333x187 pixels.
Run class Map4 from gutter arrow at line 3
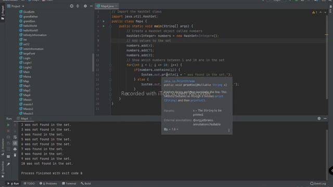[x=104, y=21]
